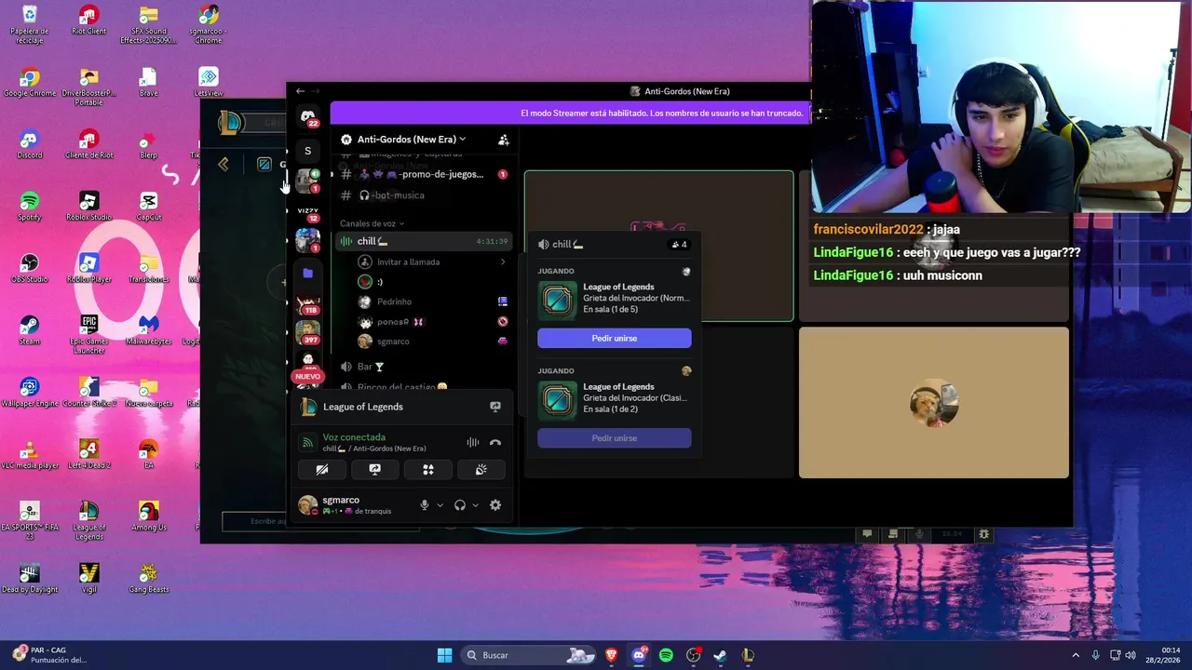Disconnect from voice with the hang-up icon
Image resolution: width=1192 pixels, height=670 pixels.
tap(495, 443)
